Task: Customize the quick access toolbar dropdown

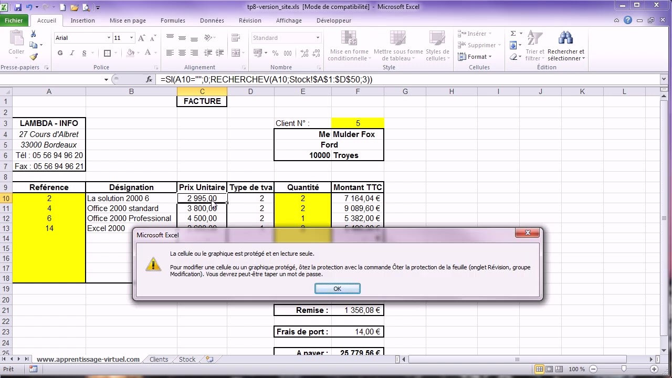Action: click(x=98, y=7)
